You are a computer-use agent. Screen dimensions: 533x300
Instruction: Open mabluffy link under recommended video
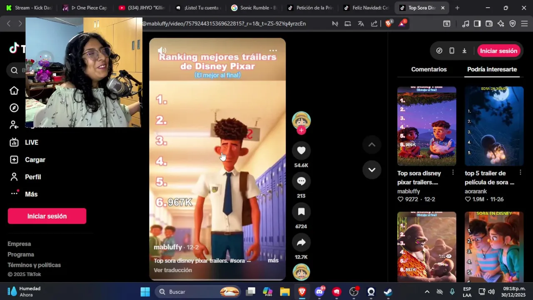click(408, 191)
